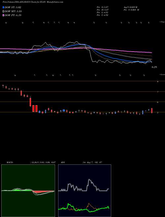
Task: Click the price axis label 8
Action: pos(157,82)
